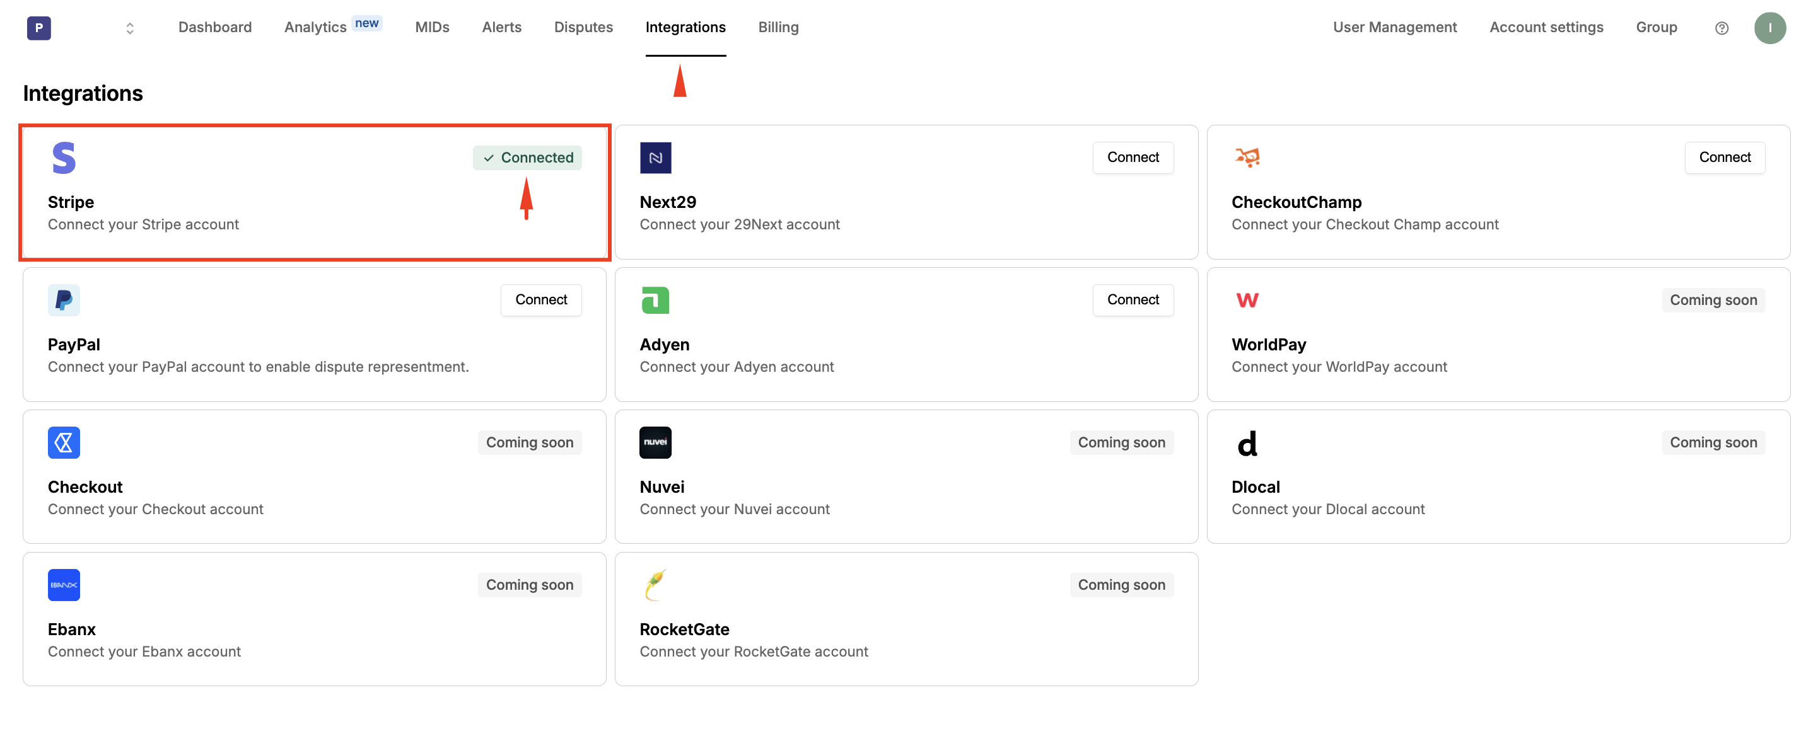Viewport: 1806px width, 741px height.
Task: Click the Nuvei Coming soon badge
Action: coord(1121,442)
